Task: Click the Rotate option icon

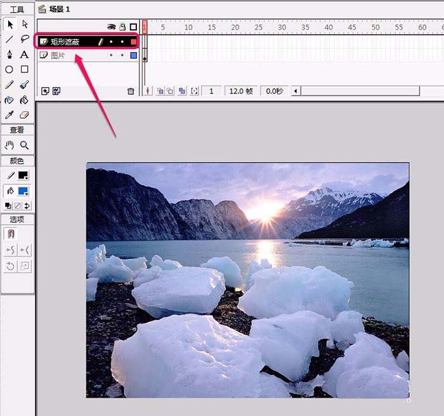Action: pos(11,266)
